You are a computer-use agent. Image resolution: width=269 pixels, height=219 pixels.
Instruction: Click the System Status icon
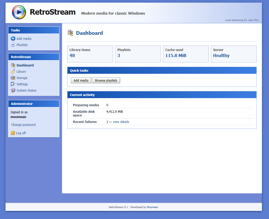coord(13,90)
